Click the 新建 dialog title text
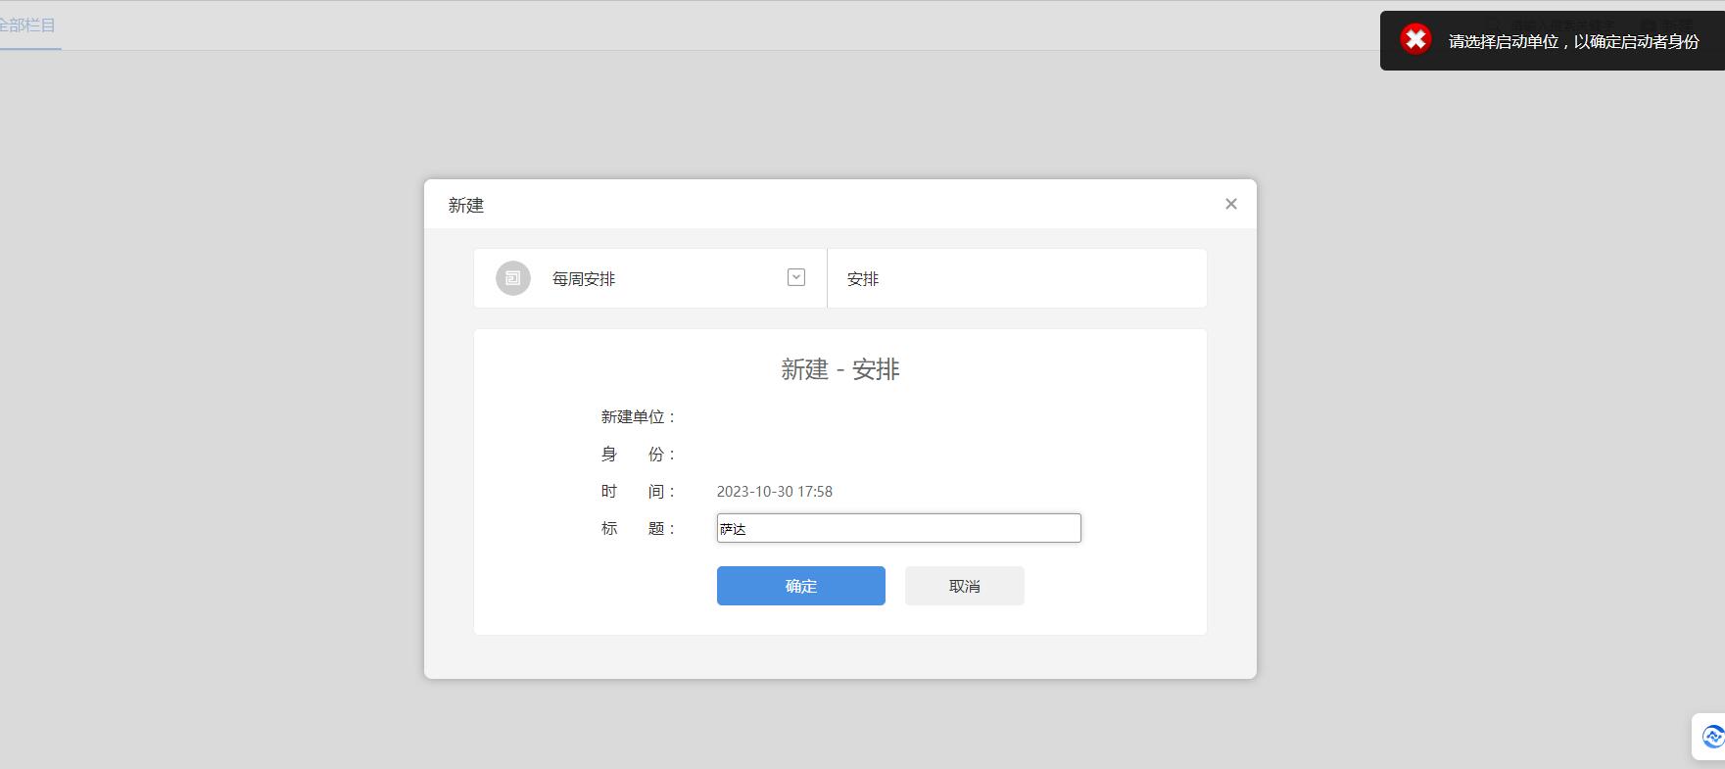 point(466,206)
